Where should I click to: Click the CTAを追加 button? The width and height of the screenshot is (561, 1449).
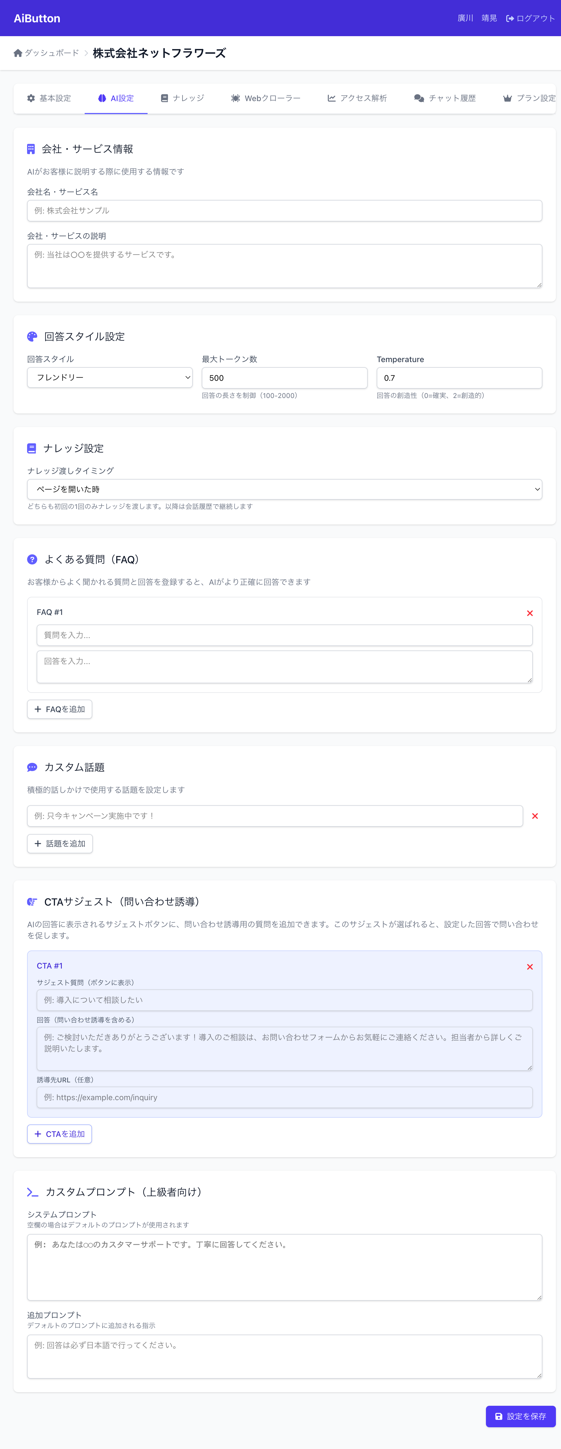[x=59, y=1134]
